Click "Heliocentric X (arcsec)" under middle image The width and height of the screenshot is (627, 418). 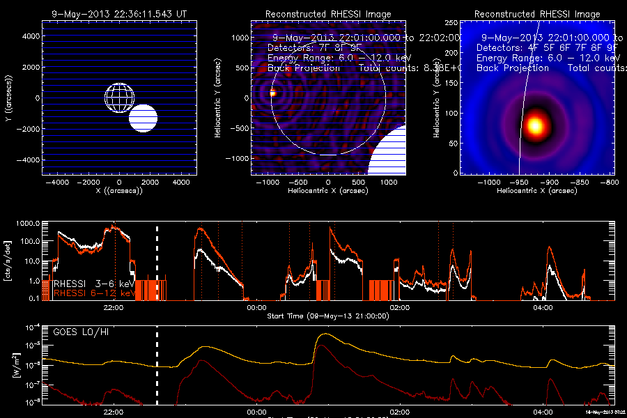point(328,190)
